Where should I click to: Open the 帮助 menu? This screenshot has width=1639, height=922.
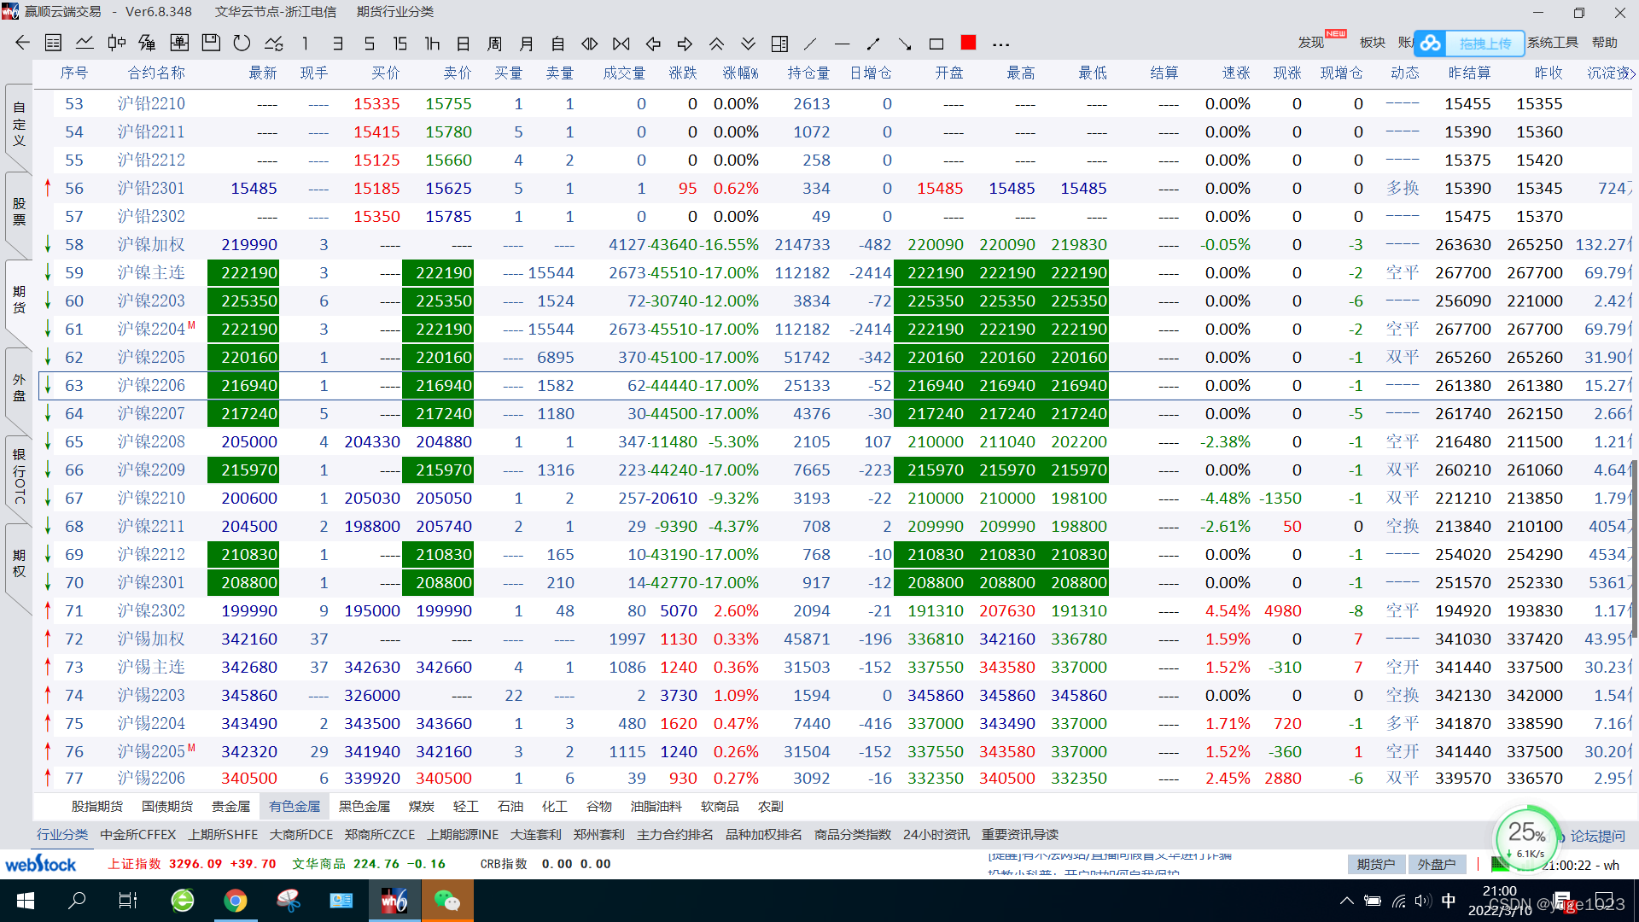(x=1604, y=43)
